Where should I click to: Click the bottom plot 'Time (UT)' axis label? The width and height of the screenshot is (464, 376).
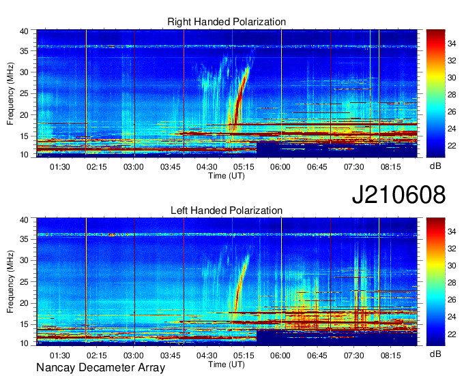click(x=227, y=364)
